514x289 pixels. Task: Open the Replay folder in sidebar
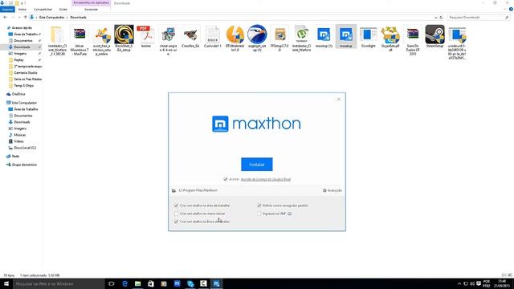pos(18,60)
